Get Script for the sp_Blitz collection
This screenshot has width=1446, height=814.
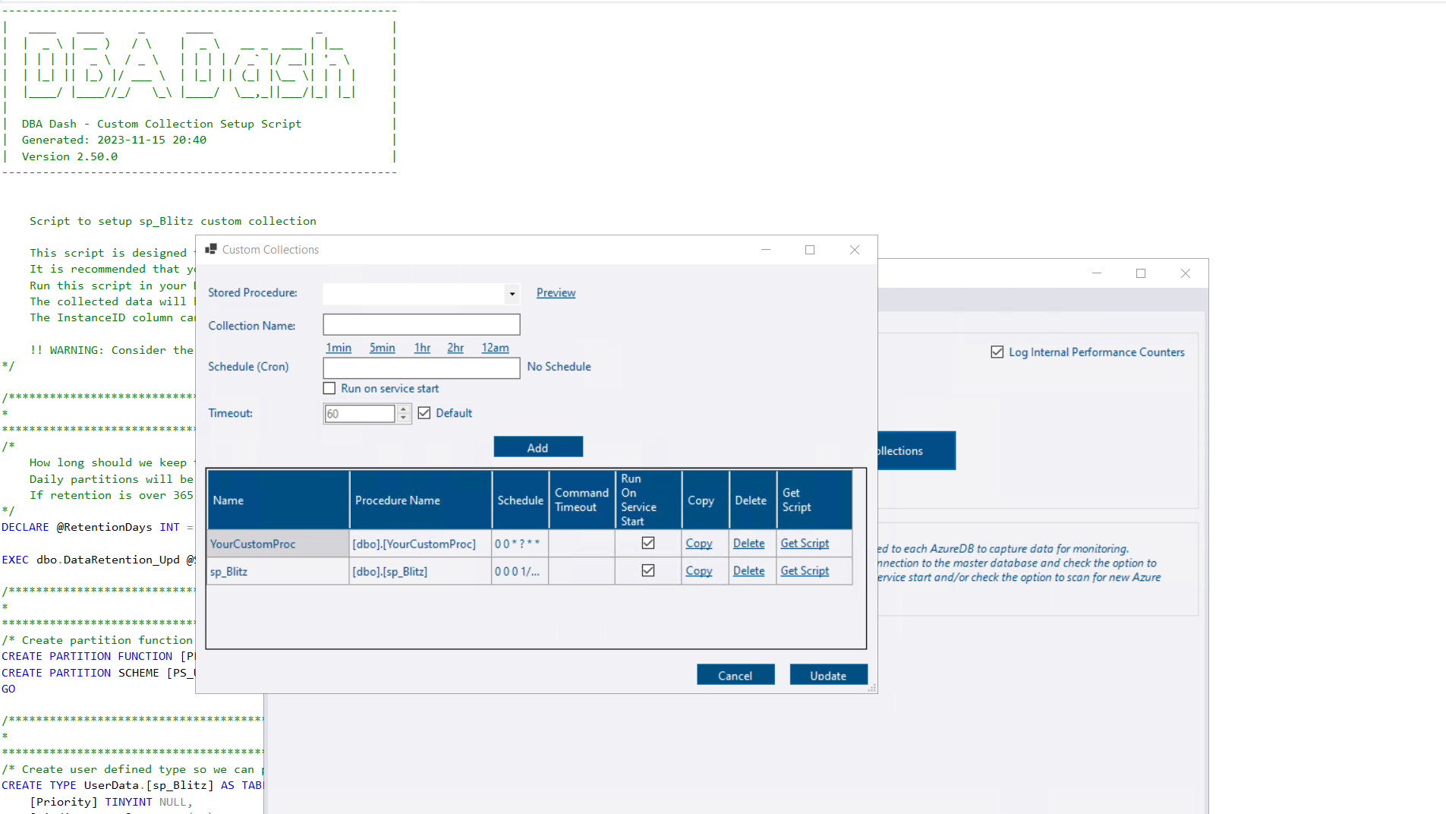coord(804,570)
